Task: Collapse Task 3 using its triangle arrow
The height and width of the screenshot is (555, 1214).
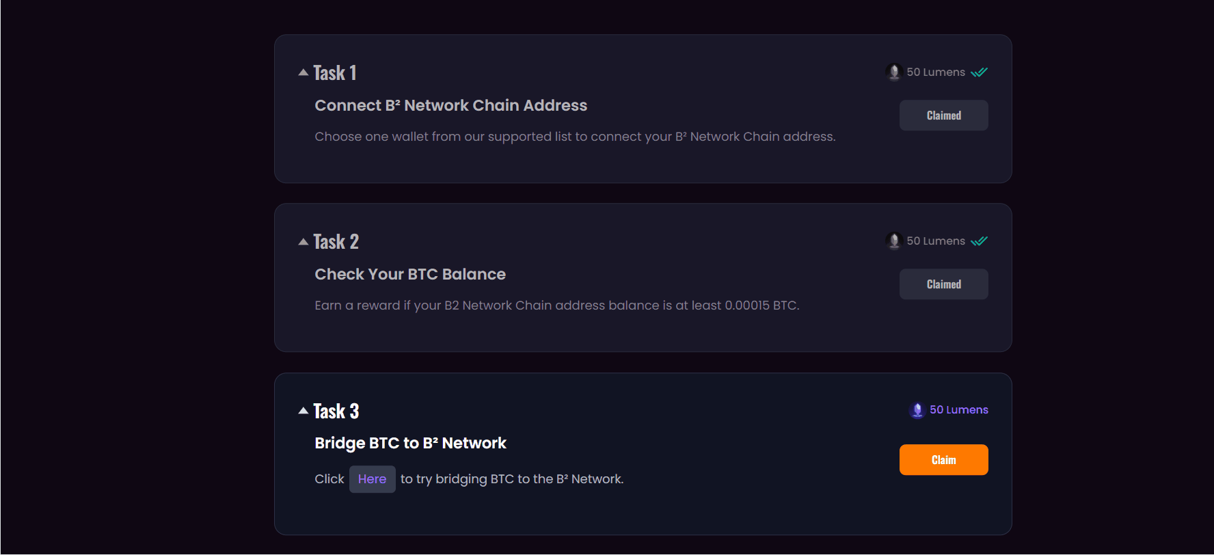Action: (x=303, y=411)
